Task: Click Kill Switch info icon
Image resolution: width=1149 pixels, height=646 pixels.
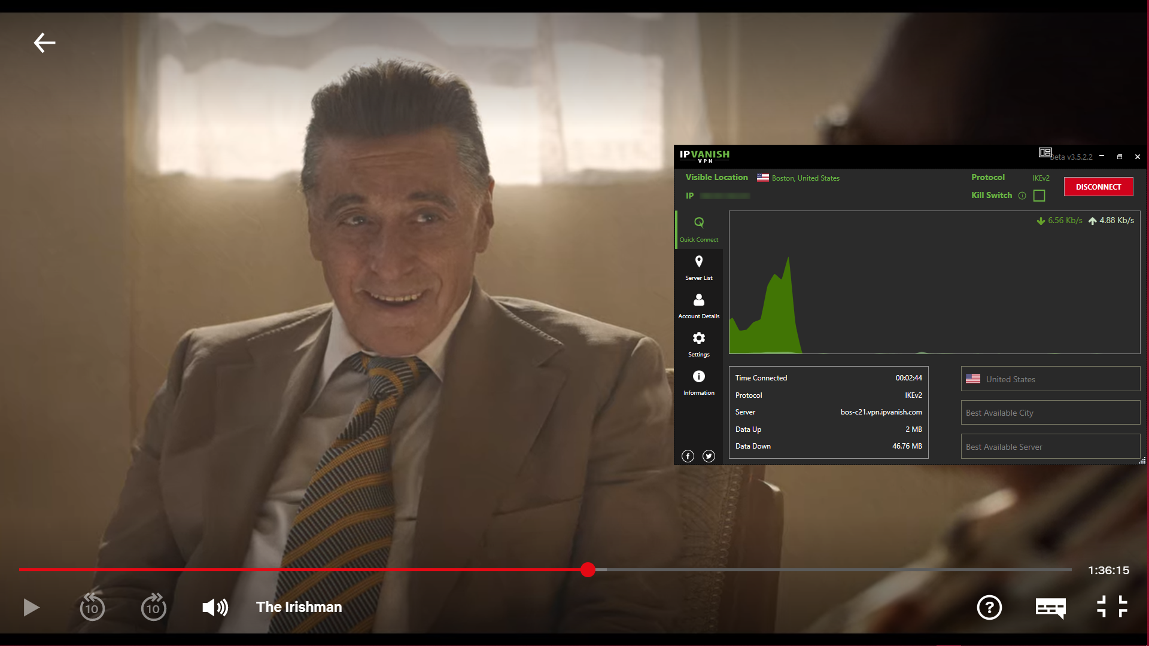Action: click(1022, 196)
